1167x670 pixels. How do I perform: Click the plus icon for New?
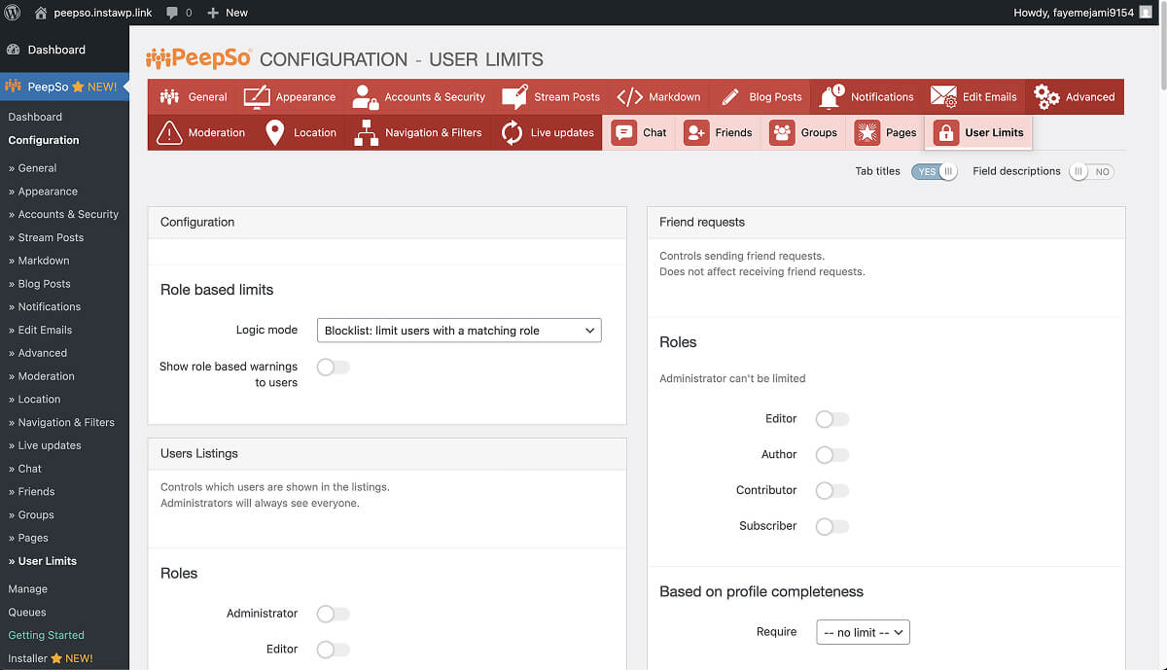(213, 13)
